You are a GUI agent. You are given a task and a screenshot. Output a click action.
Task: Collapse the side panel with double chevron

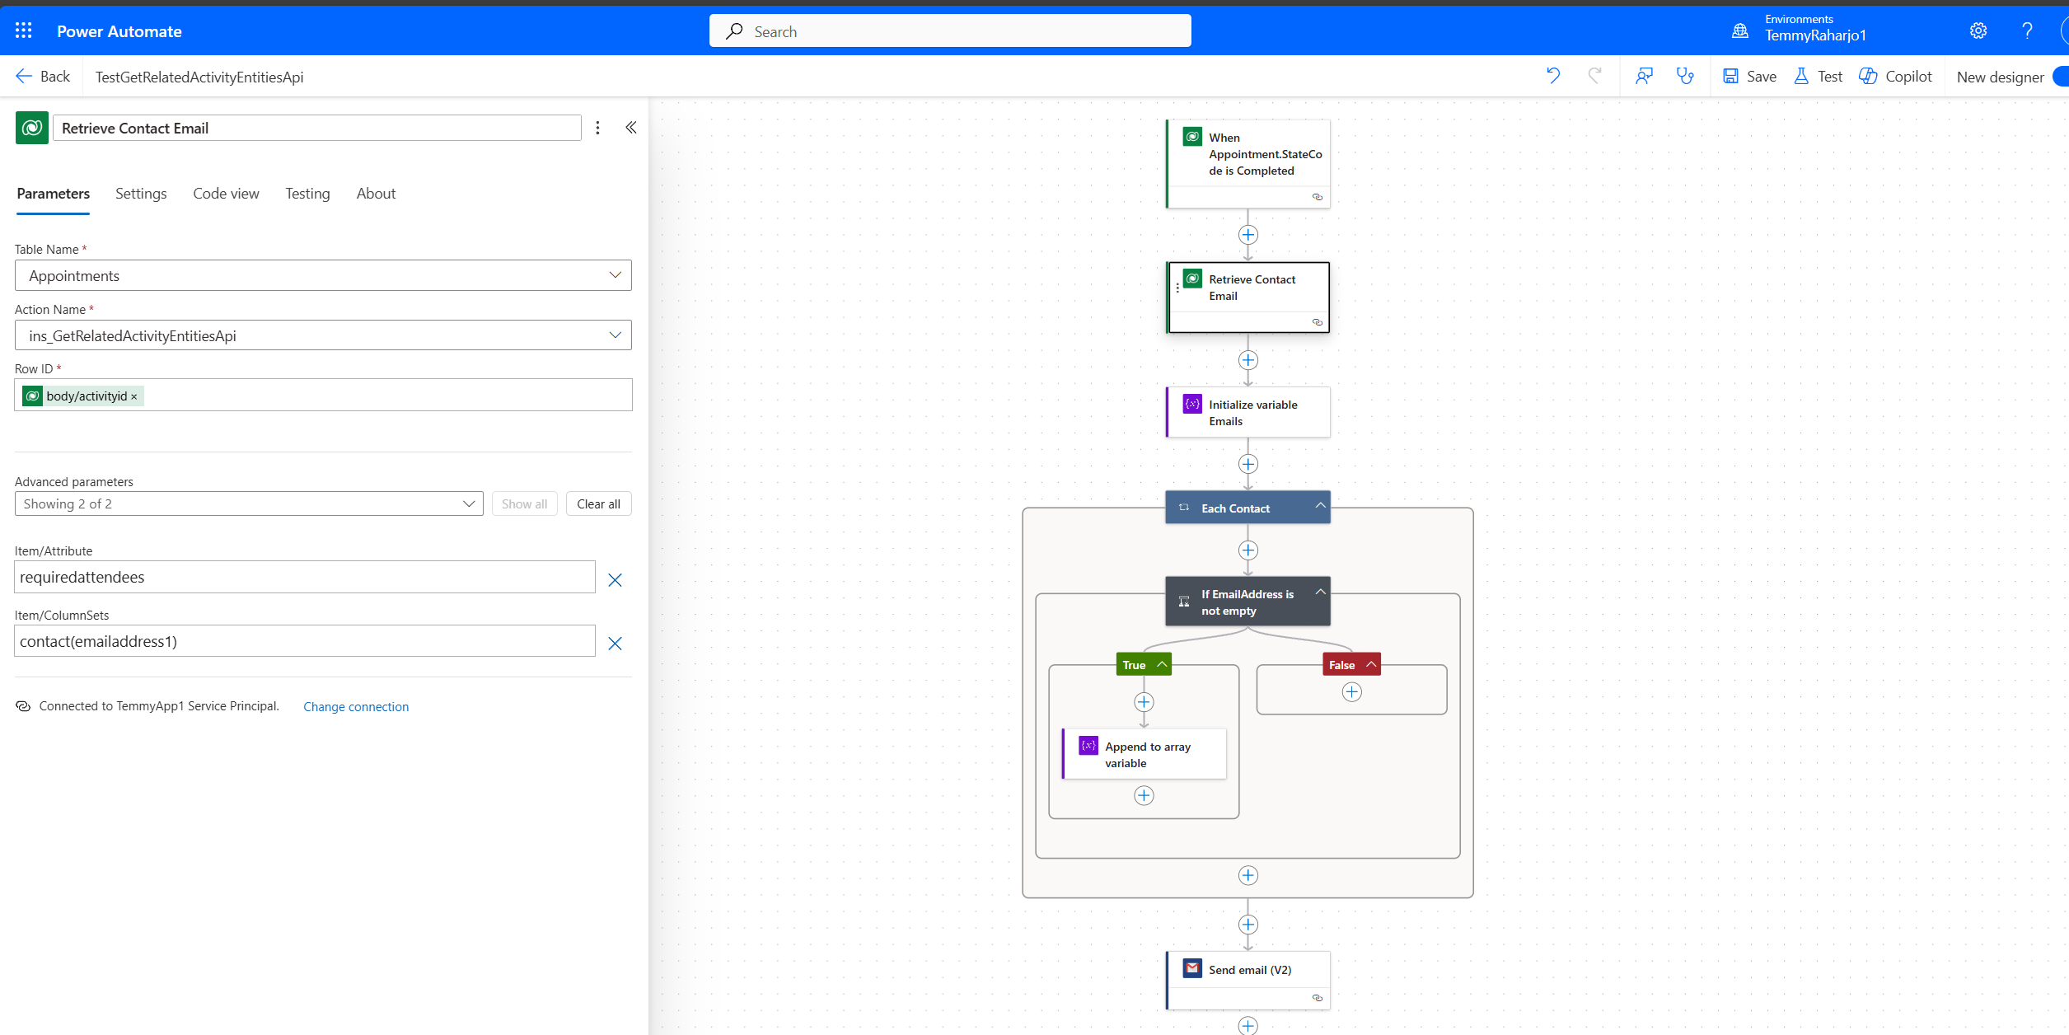point(630,128)
